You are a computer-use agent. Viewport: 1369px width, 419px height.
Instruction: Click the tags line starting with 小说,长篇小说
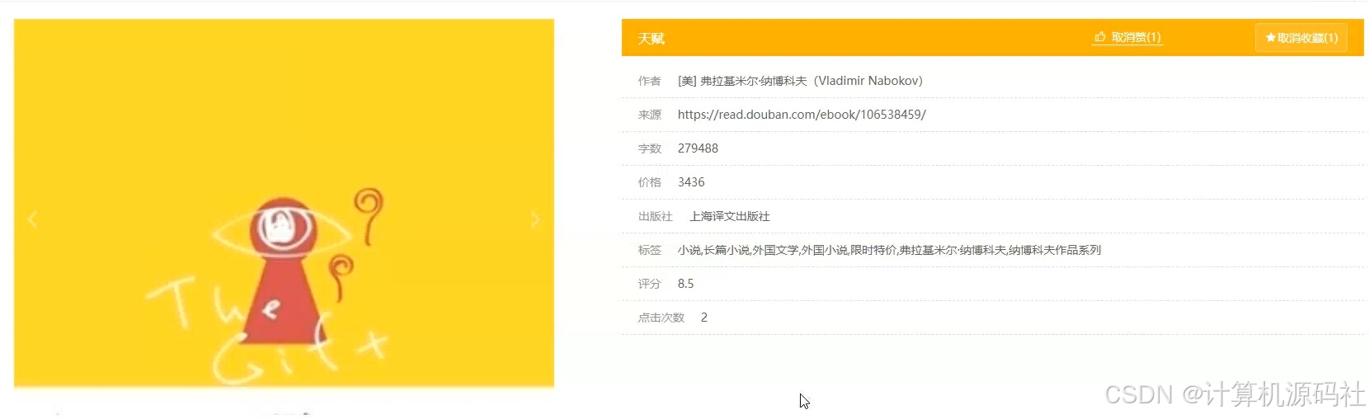pos(889,250)
